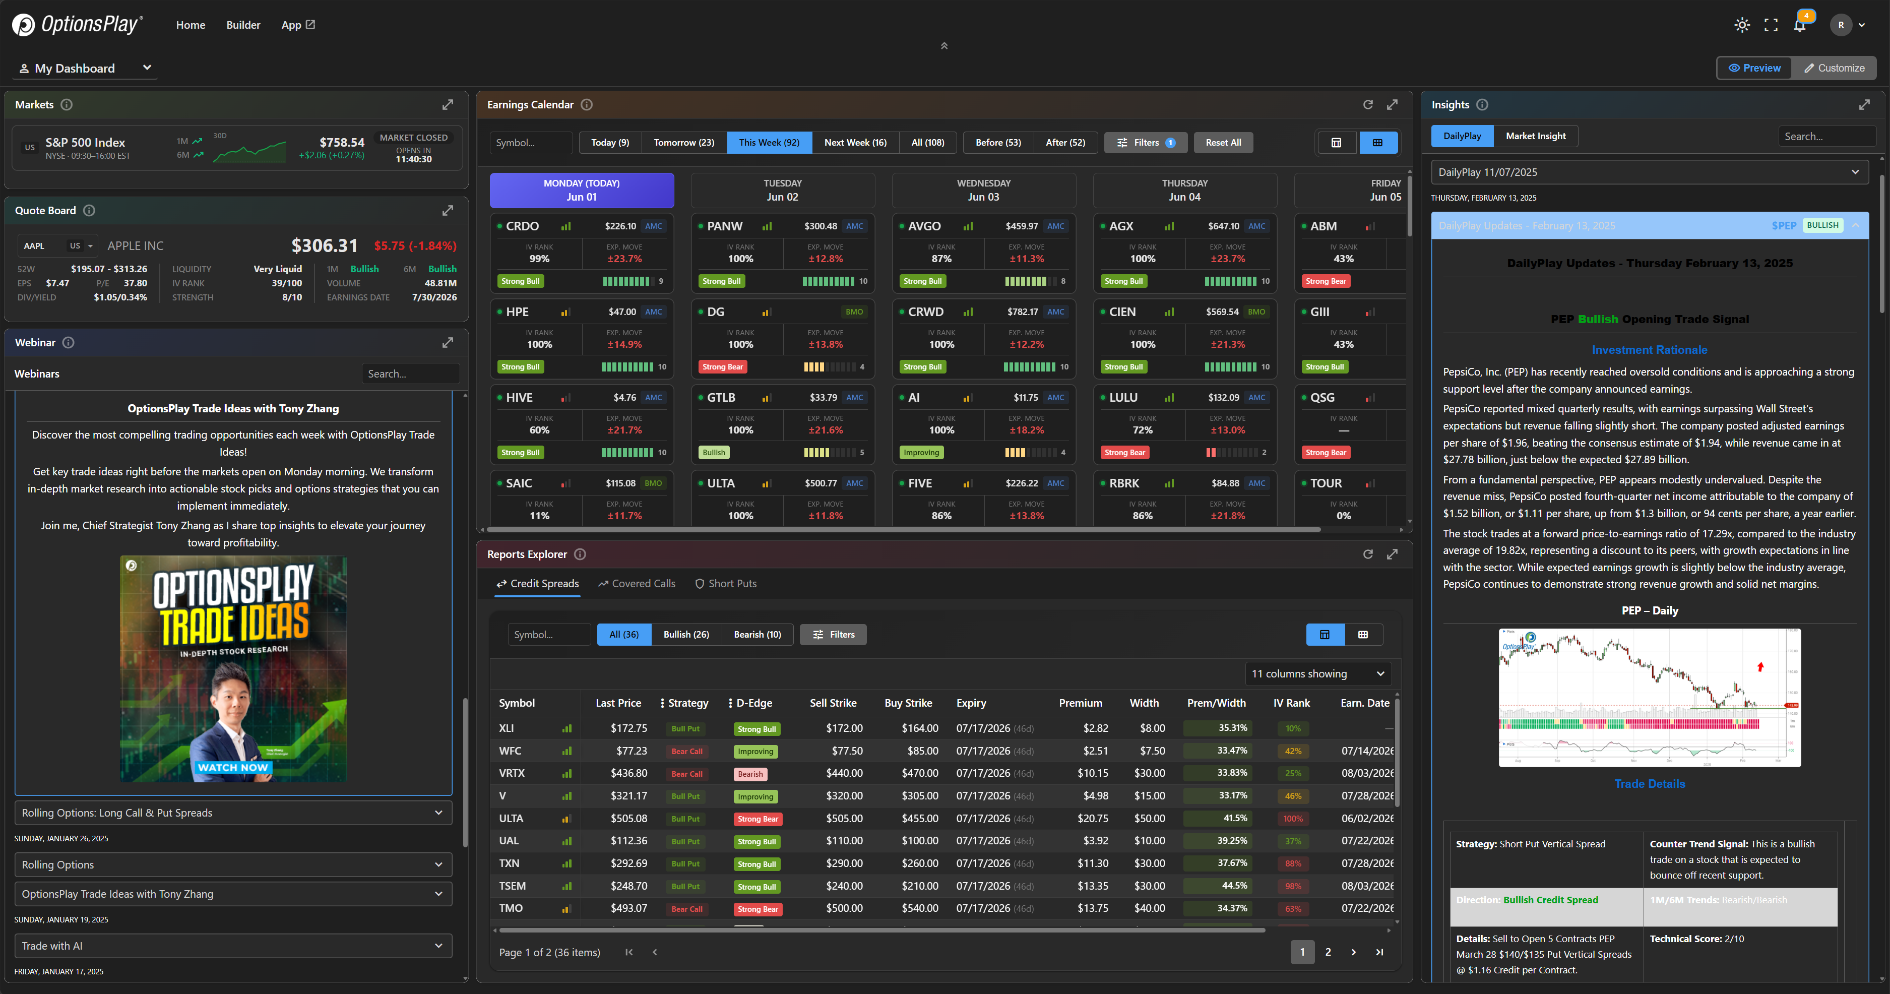Expand the Webinar panel
The image size is (1890, 994).
coord(448,343)
